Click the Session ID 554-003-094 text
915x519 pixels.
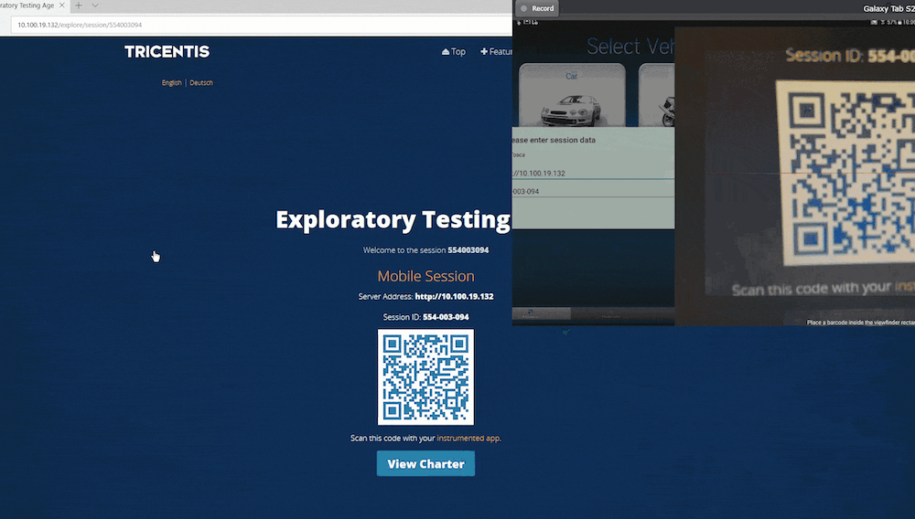(x=426, y=317)
